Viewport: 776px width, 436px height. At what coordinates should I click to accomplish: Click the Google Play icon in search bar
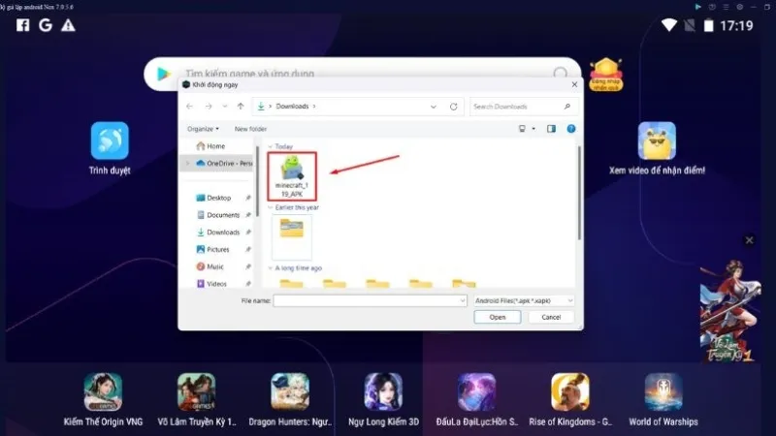click(x=163, y=75)
